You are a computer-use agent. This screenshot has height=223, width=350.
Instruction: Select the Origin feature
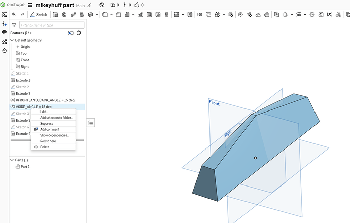[25, 47]
